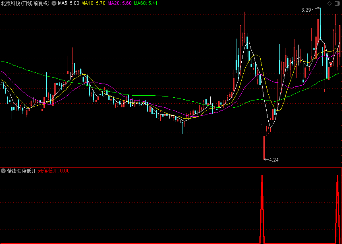The width and height of the screenshot is (342, 244).
Task: Select the red 涨停低开: 0.00 value label
Action: pyautogui.click(x=54, y=171)
